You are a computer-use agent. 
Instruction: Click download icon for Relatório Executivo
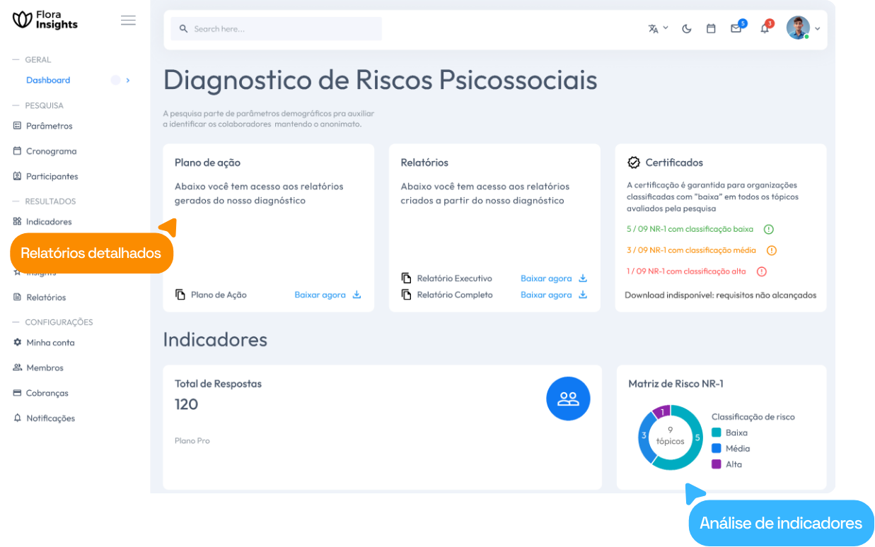pyautogui.click(x=583, y=278)
